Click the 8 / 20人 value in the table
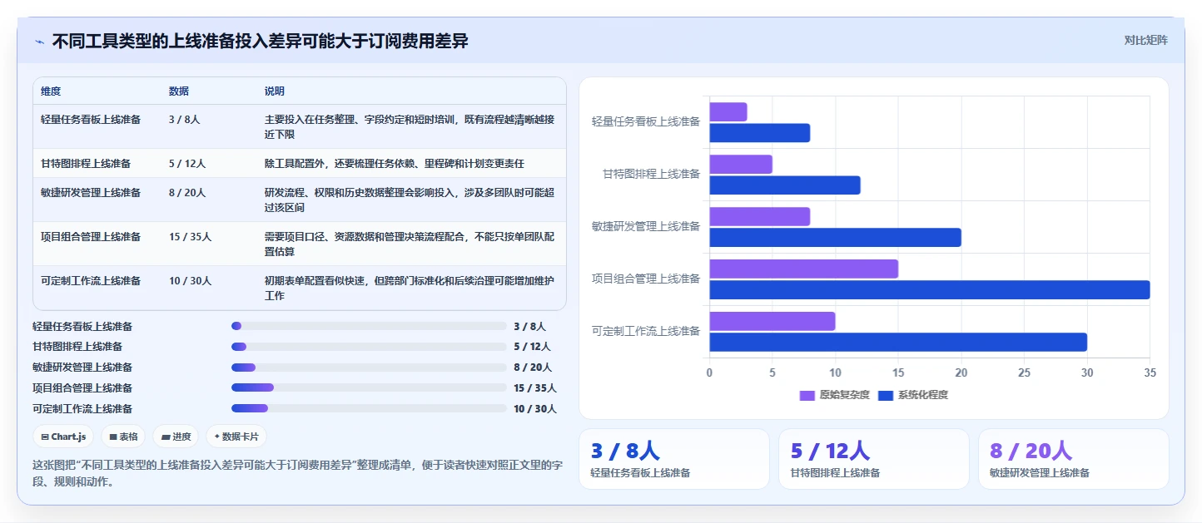Screen dimensions: 1202x523 point(187,193)
